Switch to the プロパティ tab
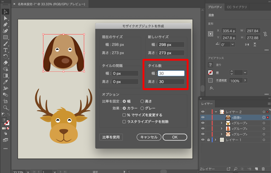This screenshot has width=271, height=173. click(215, 7)
